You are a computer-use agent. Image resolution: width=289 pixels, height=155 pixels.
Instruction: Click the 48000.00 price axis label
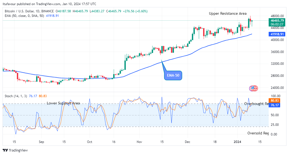(x=277, y=16)
